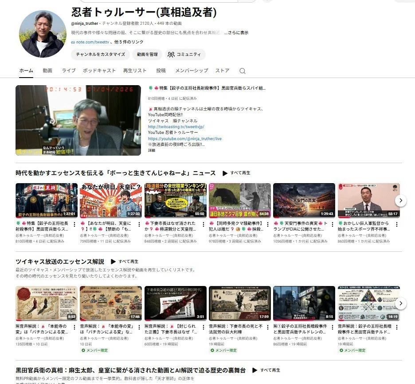Click the コミュニティ button label

coord(189,55)
